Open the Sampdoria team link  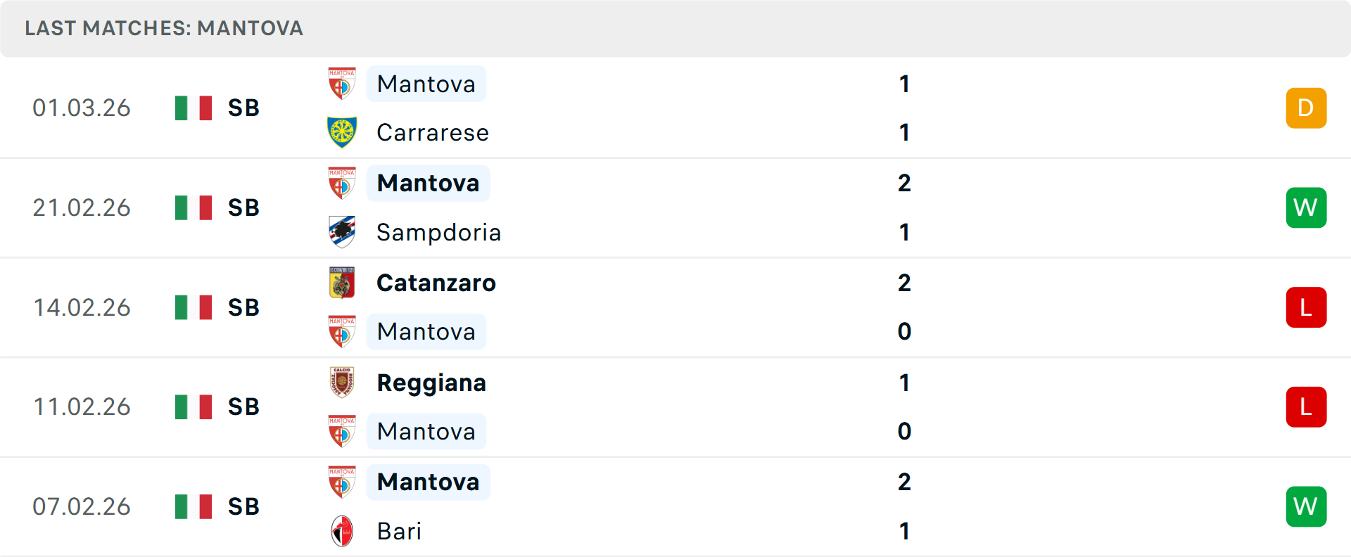pyautogui.click(x=438, y=232)
